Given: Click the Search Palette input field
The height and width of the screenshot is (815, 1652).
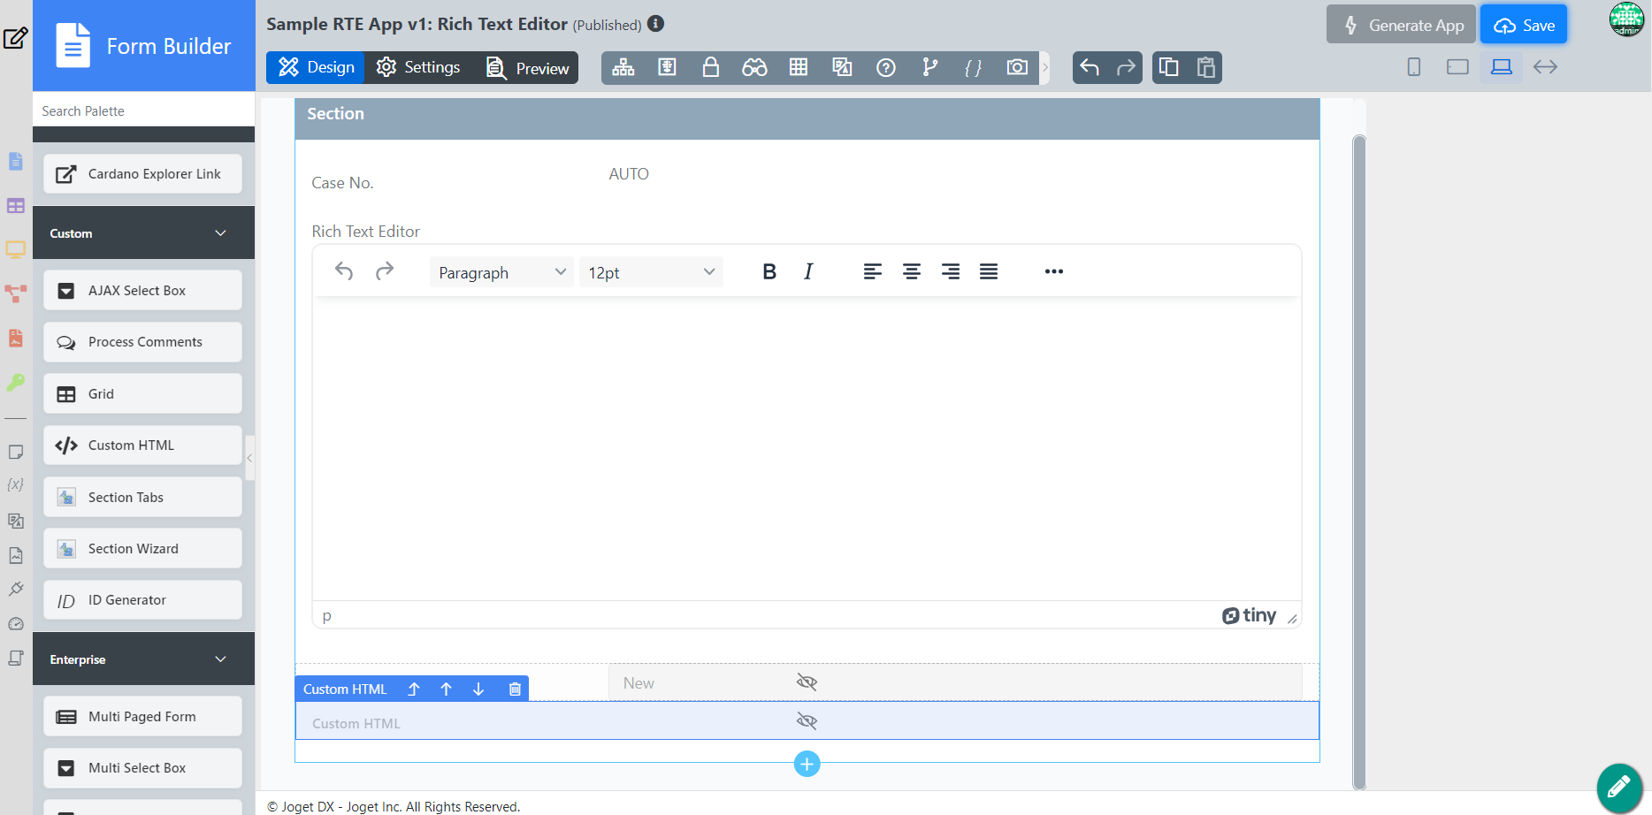Looking at the screenshot, I should (143, 111).
